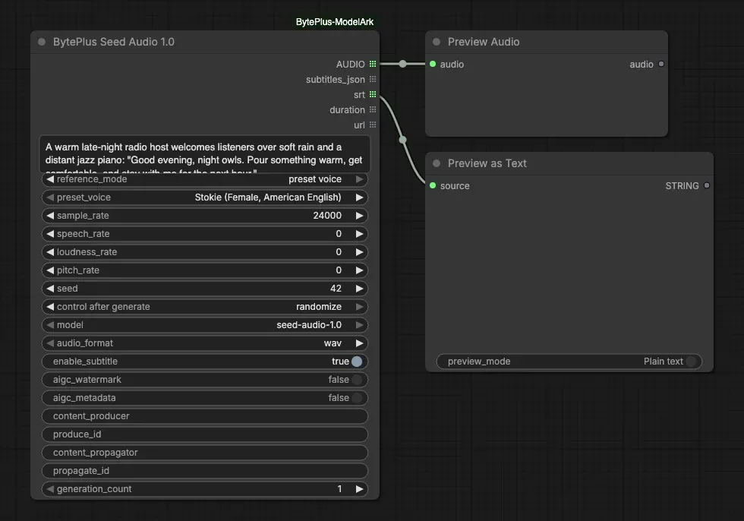Image resolution: width=744 pixels, height=521 pixels.
Task: Increase generation_count with right arrow
Action: pos(359,489)
